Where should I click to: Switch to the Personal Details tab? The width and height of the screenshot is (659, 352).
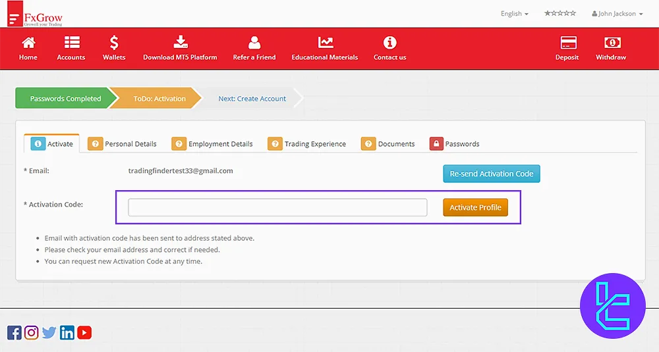pyautogui.click(x=122, y=144)
